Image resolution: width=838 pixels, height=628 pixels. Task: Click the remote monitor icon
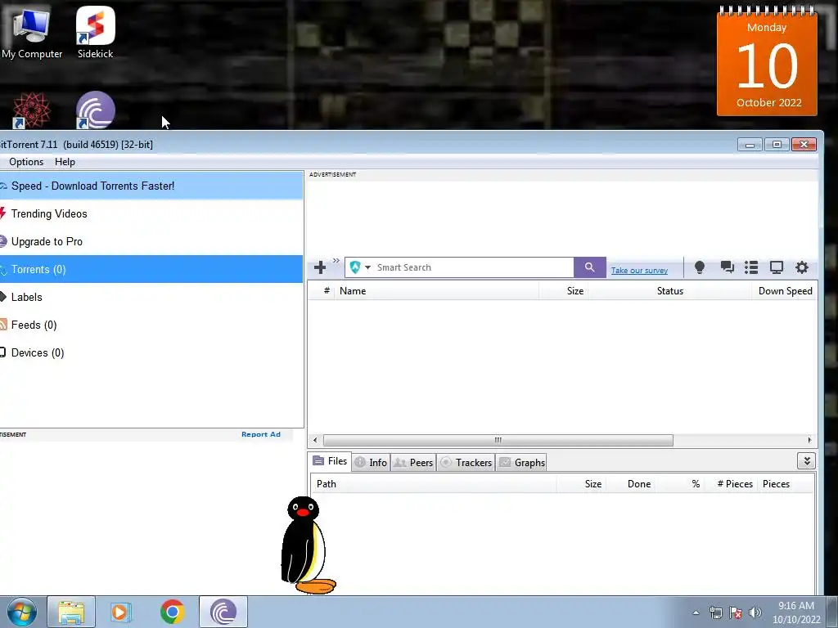(x=777, y=267)
